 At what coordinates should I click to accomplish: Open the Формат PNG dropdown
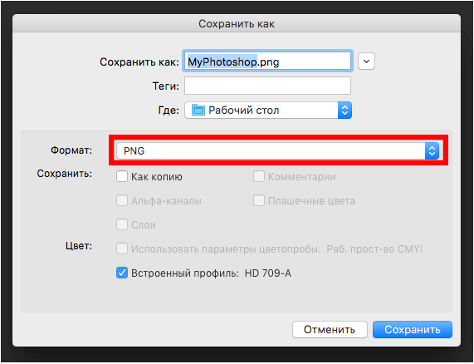278,150
